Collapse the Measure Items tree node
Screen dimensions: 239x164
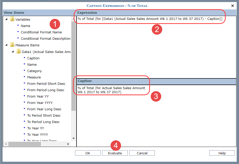(x=6, y=45)
